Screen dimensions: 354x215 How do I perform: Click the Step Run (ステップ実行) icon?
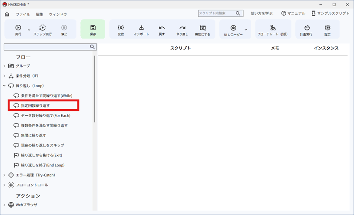(43, 28)
